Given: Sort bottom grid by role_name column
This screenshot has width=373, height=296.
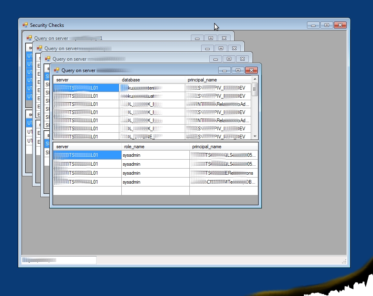Looking at the screenshot, I should (155, 147).
